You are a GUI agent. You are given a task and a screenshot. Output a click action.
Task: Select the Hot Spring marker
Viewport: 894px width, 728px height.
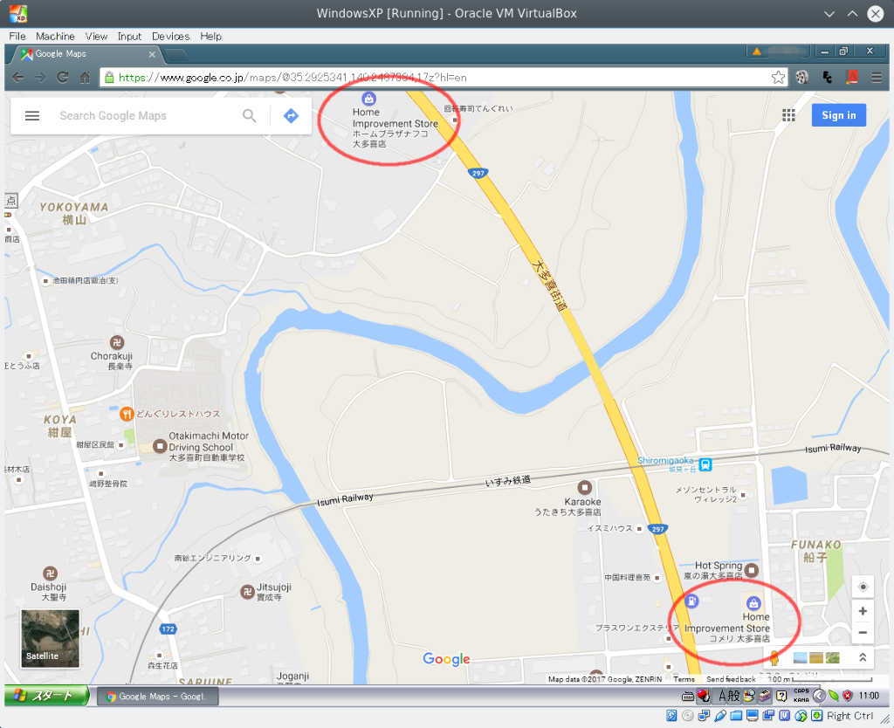(752, 569)
